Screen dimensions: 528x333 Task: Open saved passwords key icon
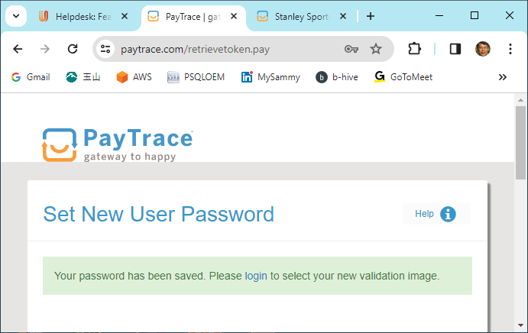click(351, 49)
